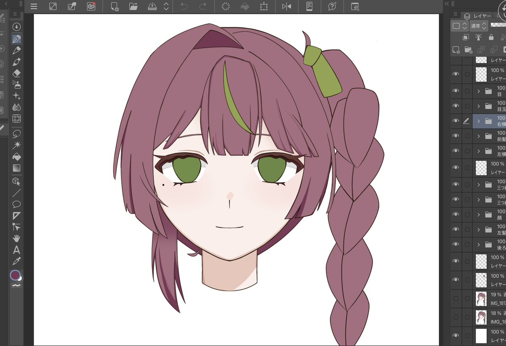Hide the 前髪 folder layer
This screenshot has height=346, width=506.
pos(456,136)
